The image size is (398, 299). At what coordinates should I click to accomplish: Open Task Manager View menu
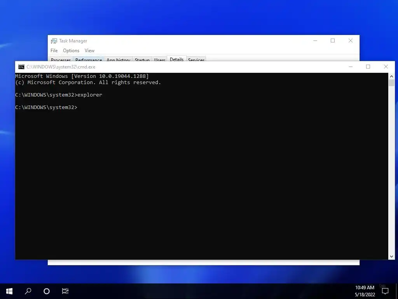[x=89, y=51]
